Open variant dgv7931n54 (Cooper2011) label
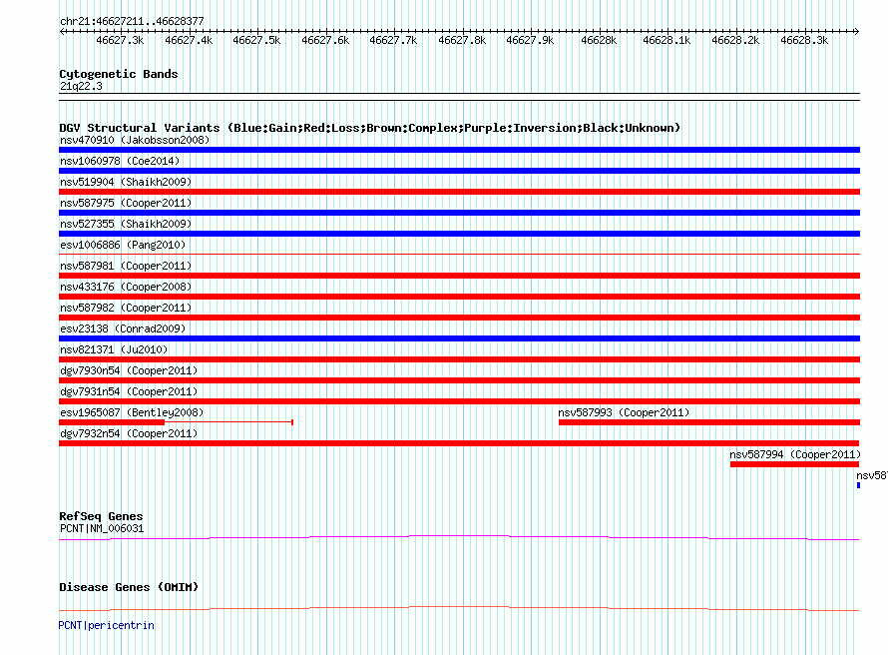This screenshot has width=888, height=655. tap(129, 391)
